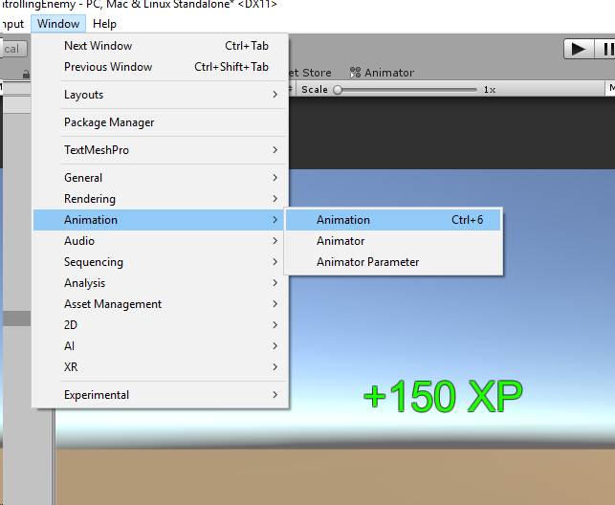This screenshot has width=615, height=505.
Task: Choose Animation Ctrl+6 in the submenu
Action: coord(393,220)
